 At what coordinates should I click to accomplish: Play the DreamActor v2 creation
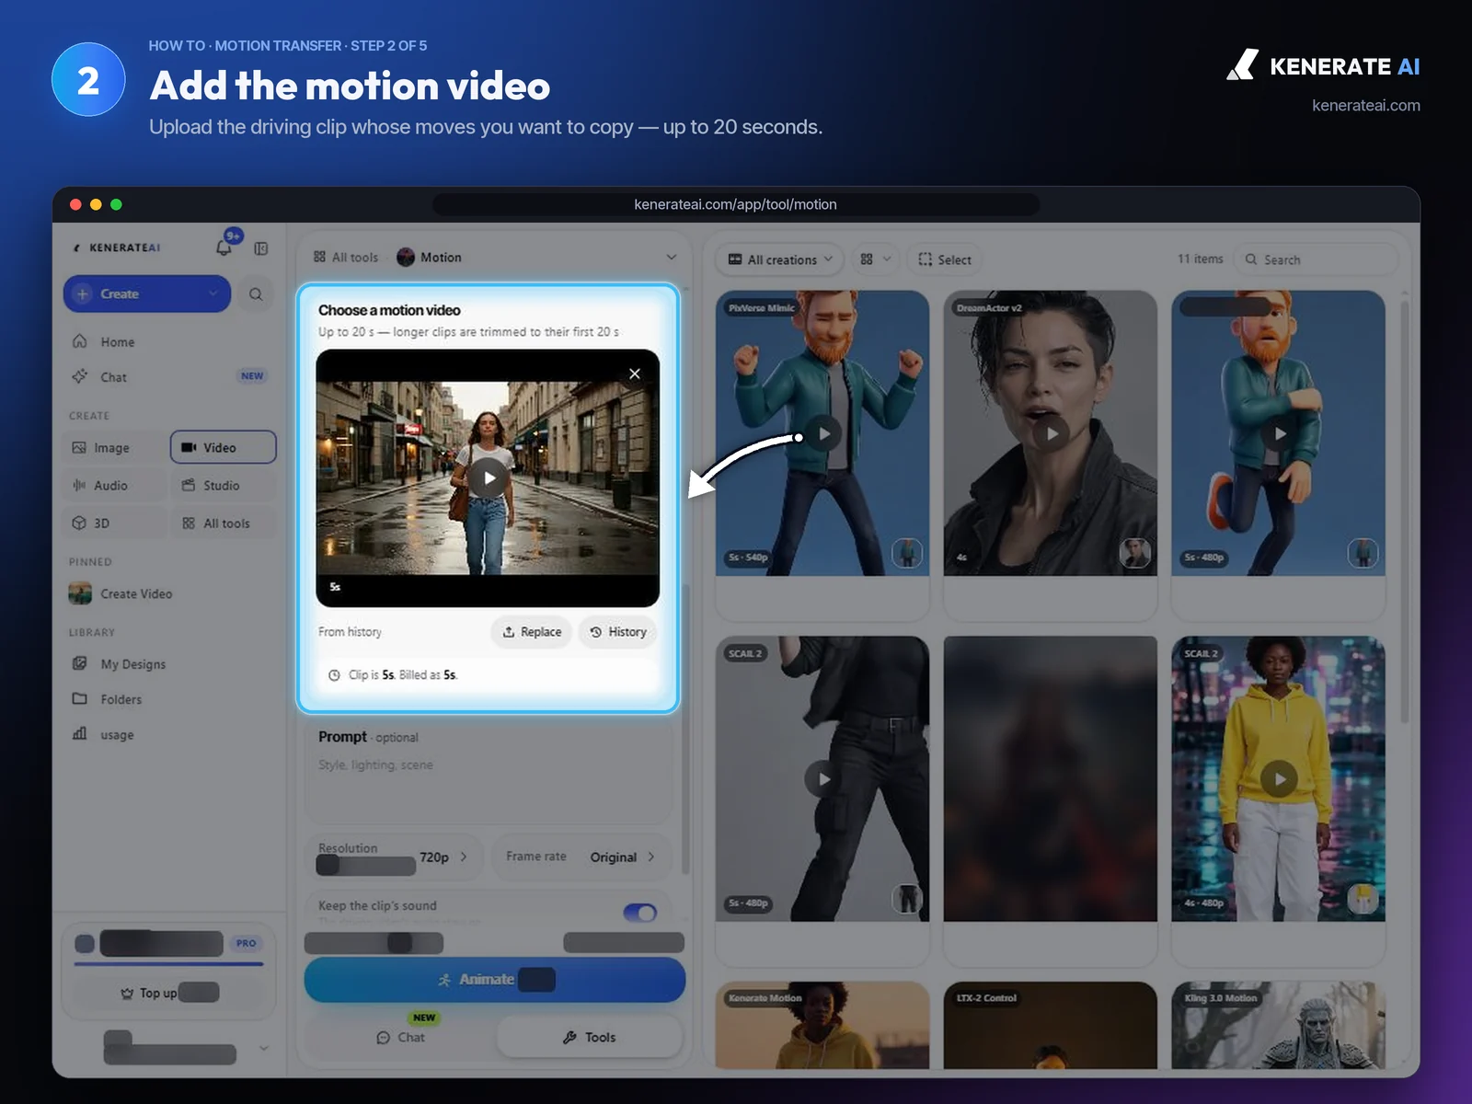click(1051, 433)
